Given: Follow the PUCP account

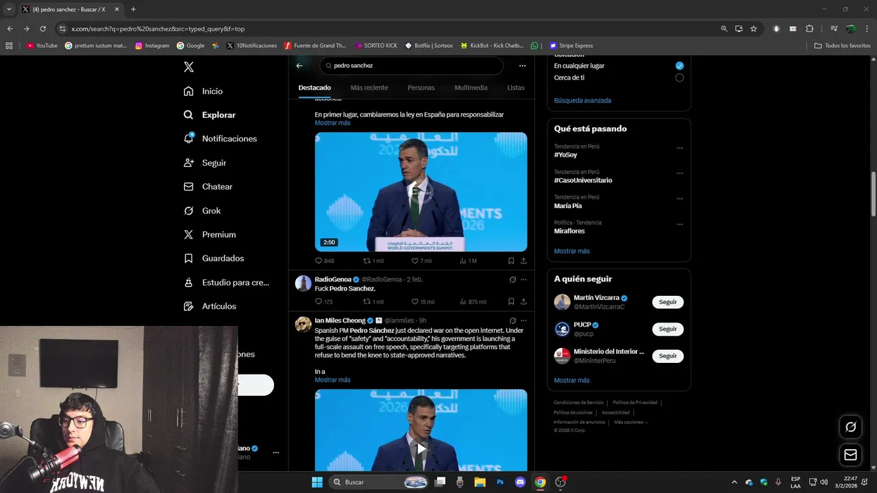Looking at the screenshot, I should click(x=667, y=329).
